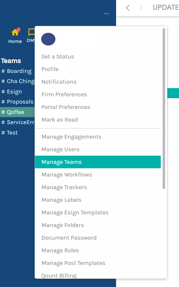This screenshot has height=287, width=179.
Task: Choose Portal Preferences menu item
Action: point(66,107)
